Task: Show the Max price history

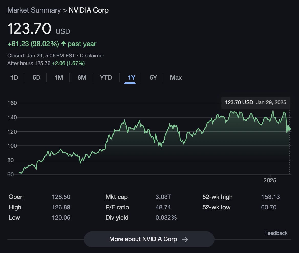Action: 176,78
